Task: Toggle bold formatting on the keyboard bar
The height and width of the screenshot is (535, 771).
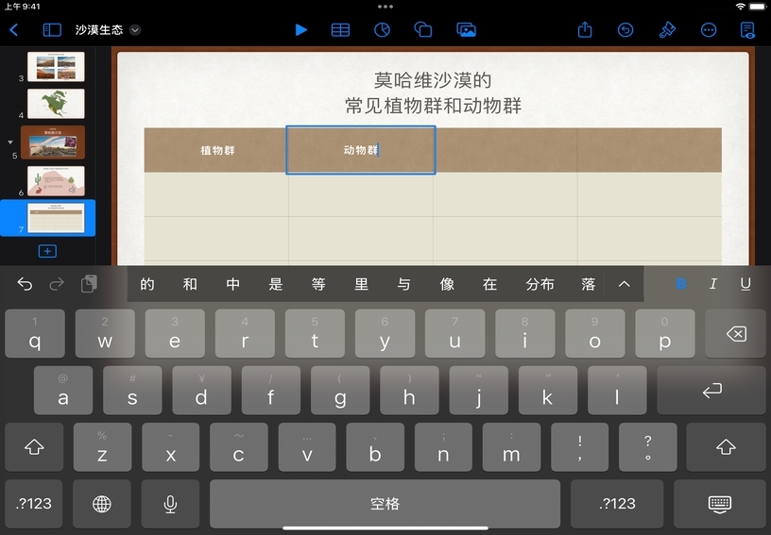Action: 681,284
